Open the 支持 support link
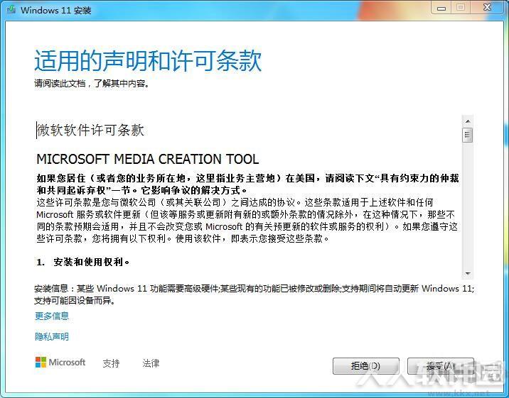 click(111, 363)
